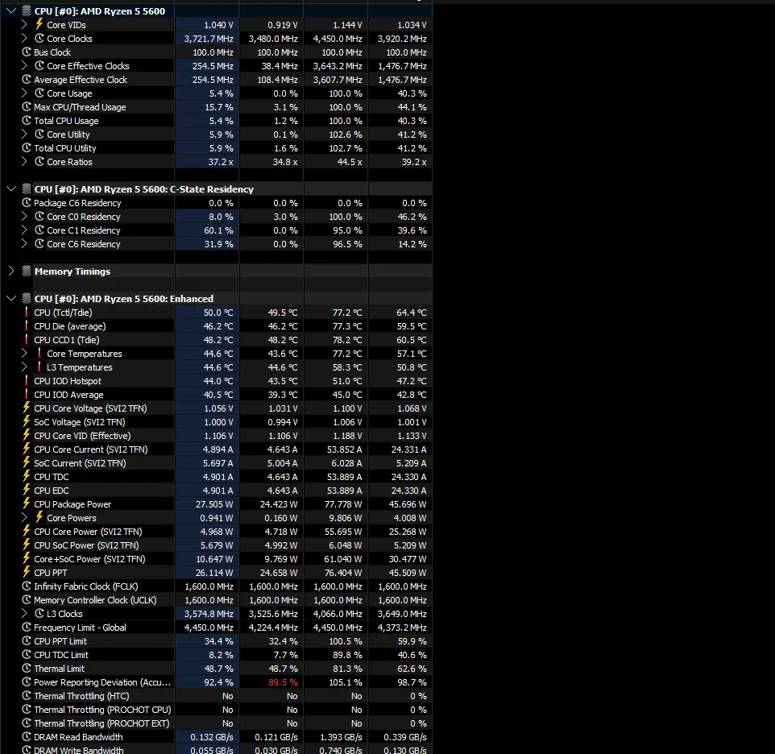The height and width of the screenshot is (754, 775).
Task: Select the Thermal Throttling (PROCHOT EXT) row label
Action: [x=102, y=723]
